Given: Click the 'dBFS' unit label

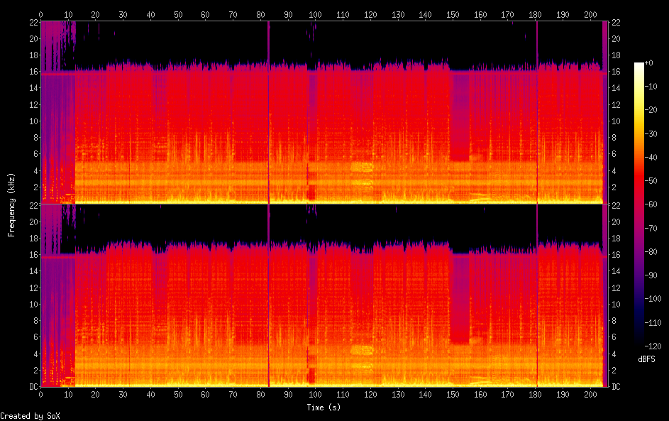Looking at the screenshot, I should coord(647,359).
